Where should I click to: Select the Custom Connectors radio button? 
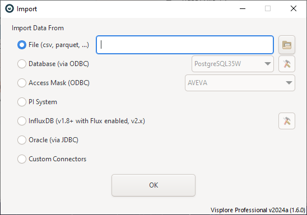[x=22, y=159]
